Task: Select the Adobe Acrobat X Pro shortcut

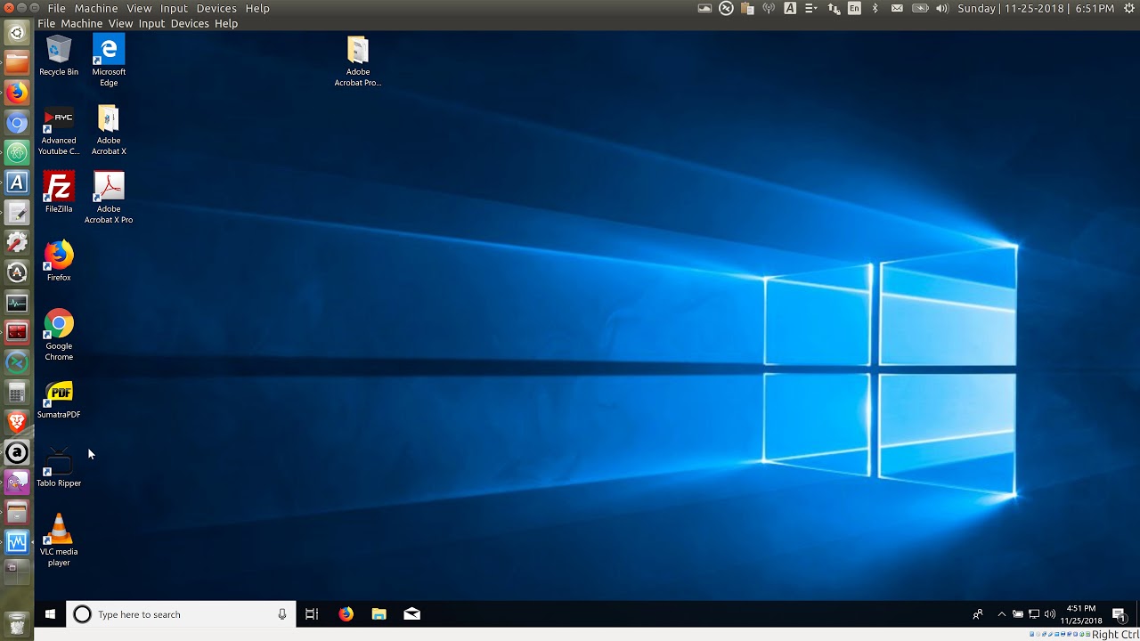Action: (x=109, y=198)
